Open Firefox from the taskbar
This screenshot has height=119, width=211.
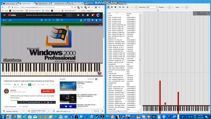click(x=14, y=117)
